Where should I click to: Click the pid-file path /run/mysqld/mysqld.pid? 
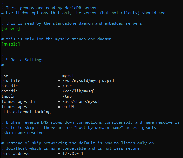click(x=88, y=81)
